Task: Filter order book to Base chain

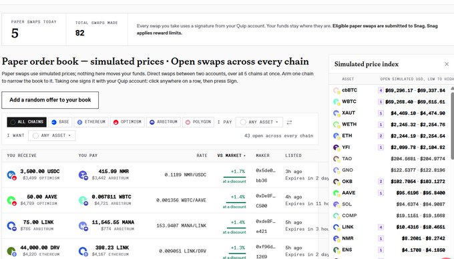Action: point(60,122)
